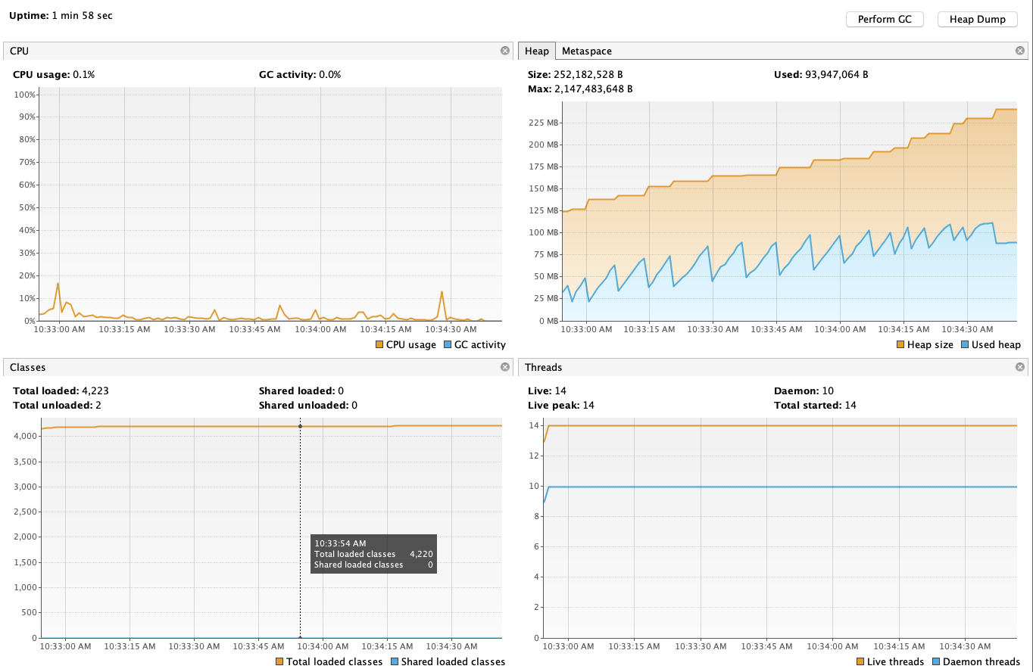Click the CPU usage: 0.1% value

(54, 75)
